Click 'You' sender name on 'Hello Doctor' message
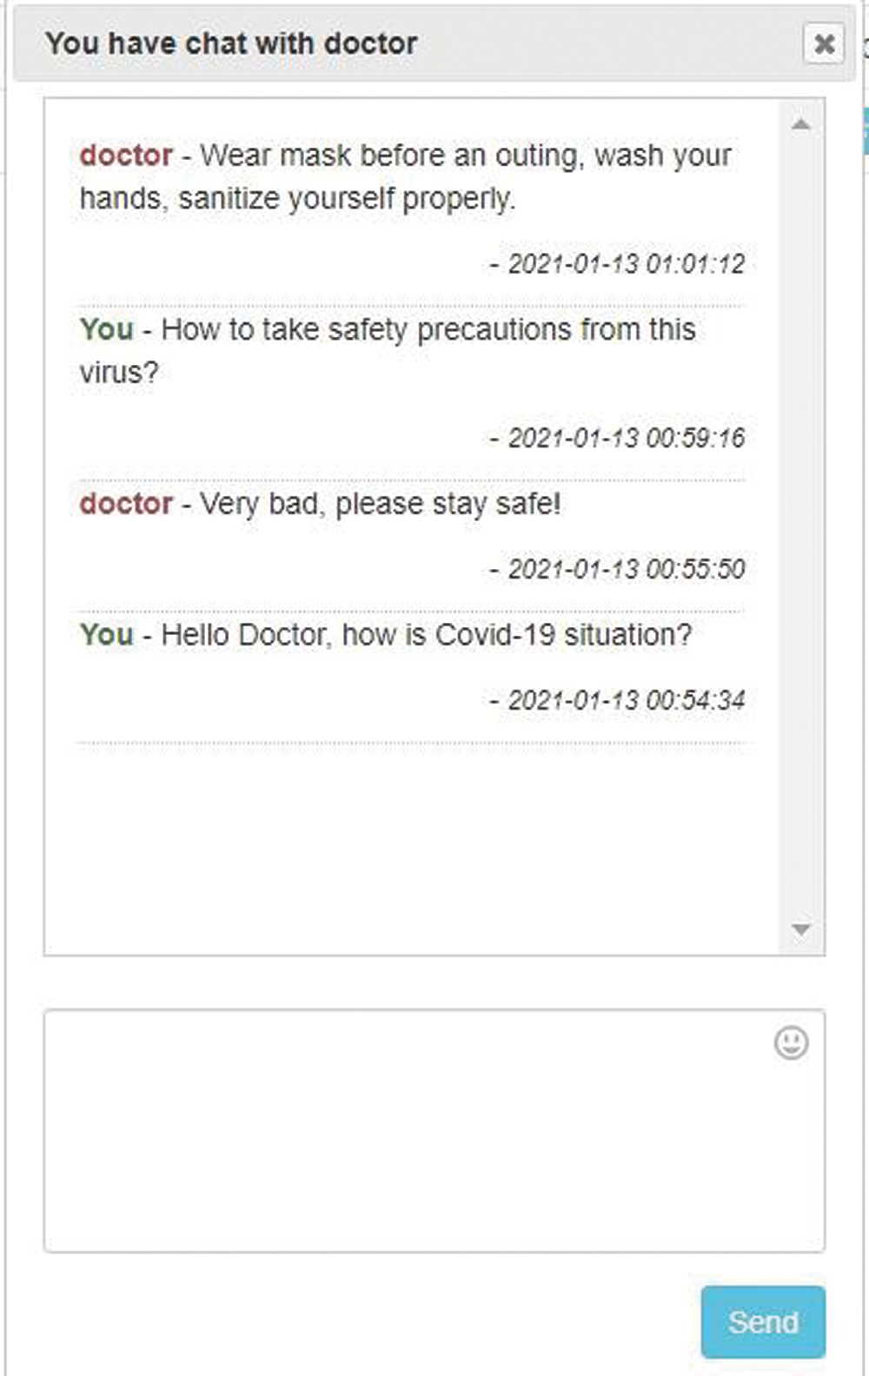 click(x=106, y=635)
